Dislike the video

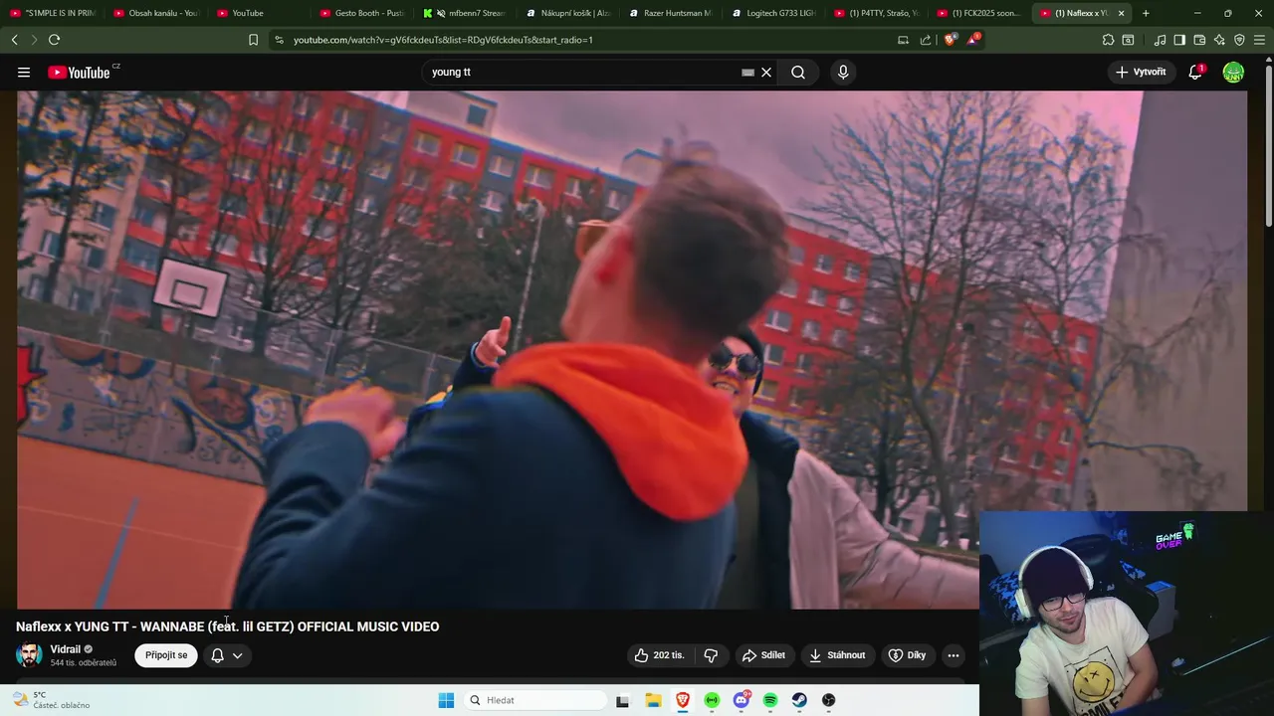coord(711,655)
